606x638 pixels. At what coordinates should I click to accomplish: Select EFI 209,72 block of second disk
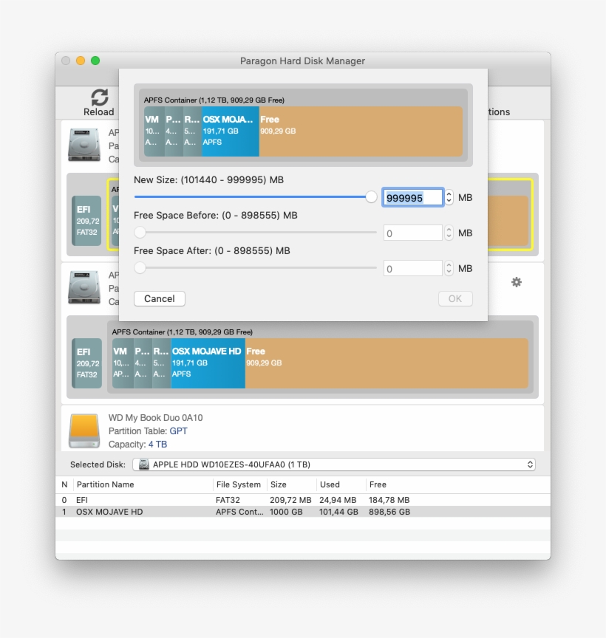click(86, 363)
